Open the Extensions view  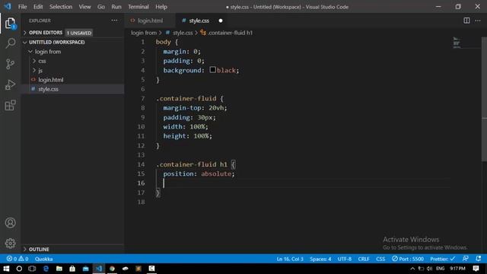point(10,105)
